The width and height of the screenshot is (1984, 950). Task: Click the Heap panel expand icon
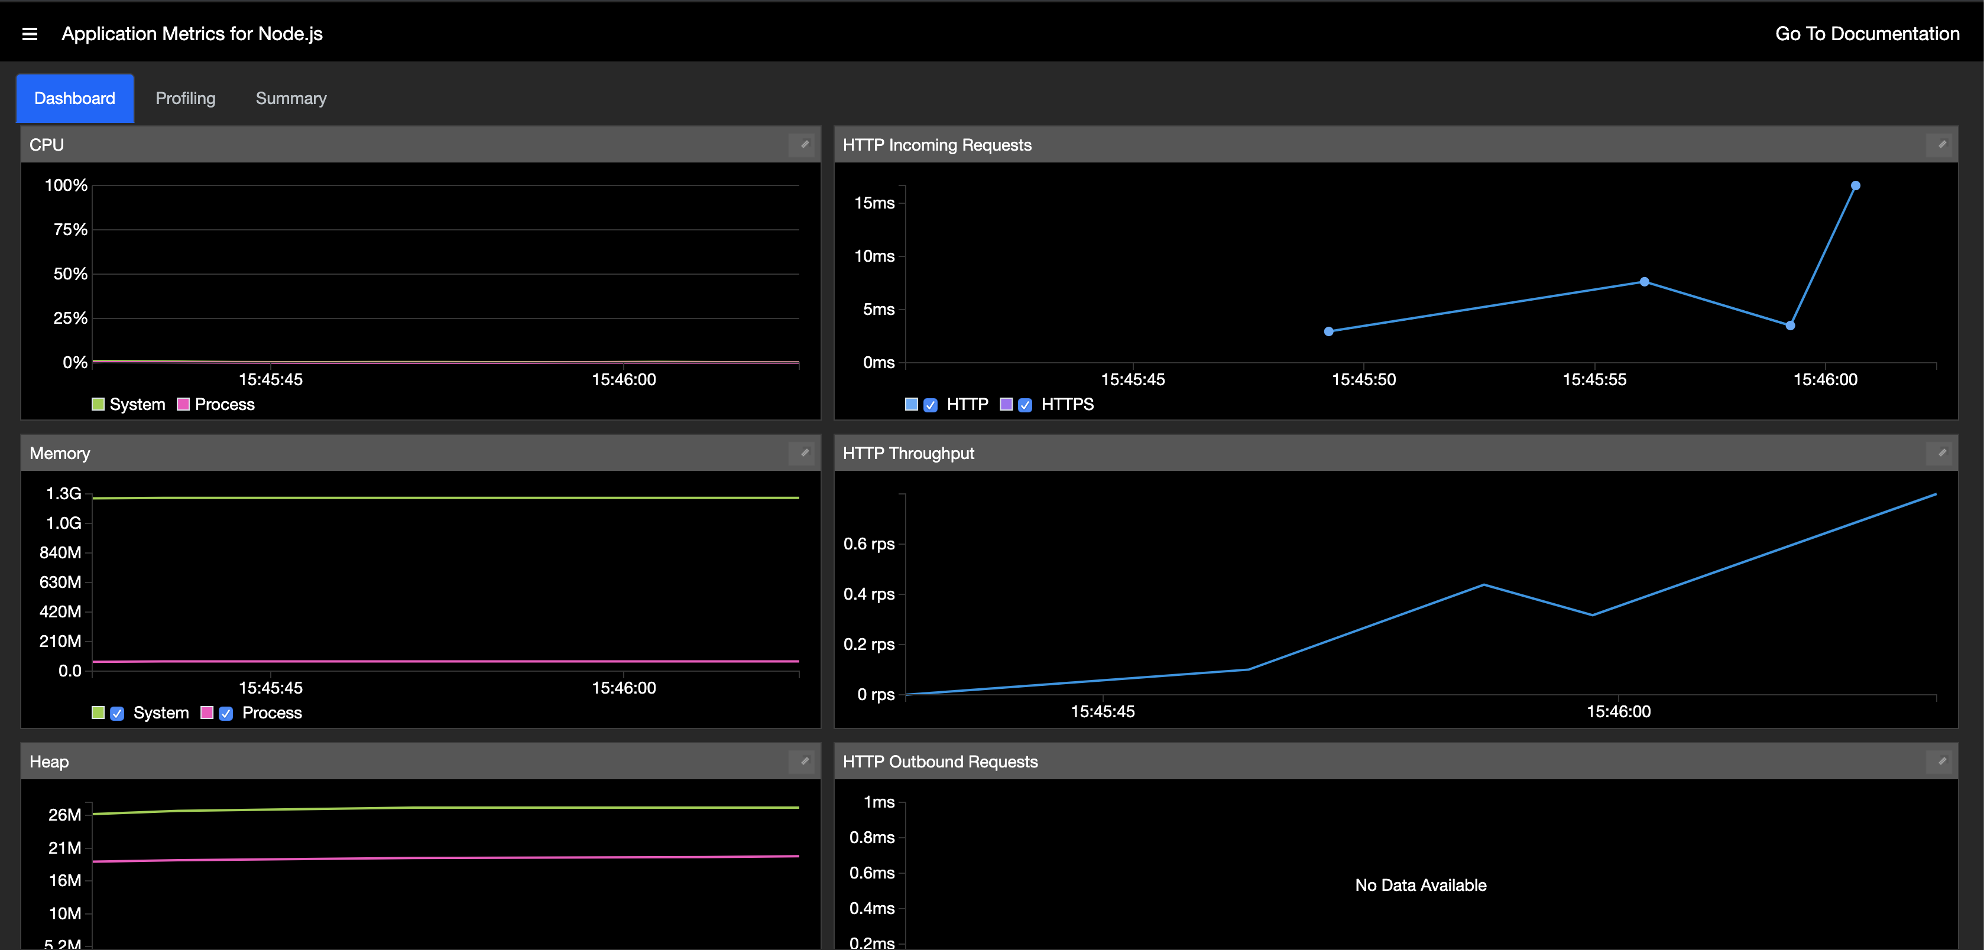pyautogui.click(x=804, y=762)
